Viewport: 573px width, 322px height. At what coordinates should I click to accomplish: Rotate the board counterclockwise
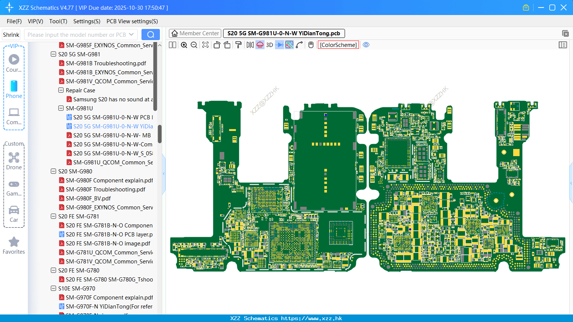[217, 45]
